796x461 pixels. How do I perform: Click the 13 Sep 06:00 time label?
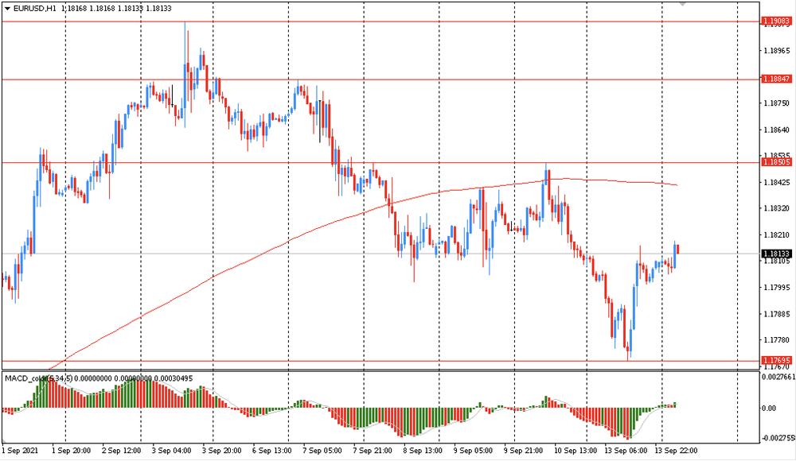(x=626, y=451)
